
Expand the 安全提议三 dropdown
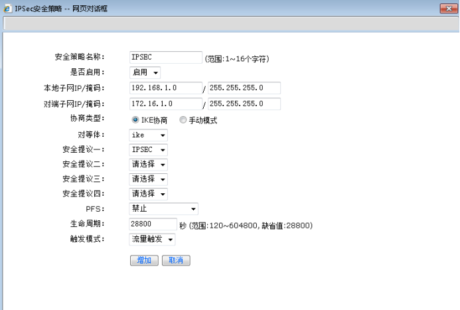pyautogui.click(x=148, y=179)
